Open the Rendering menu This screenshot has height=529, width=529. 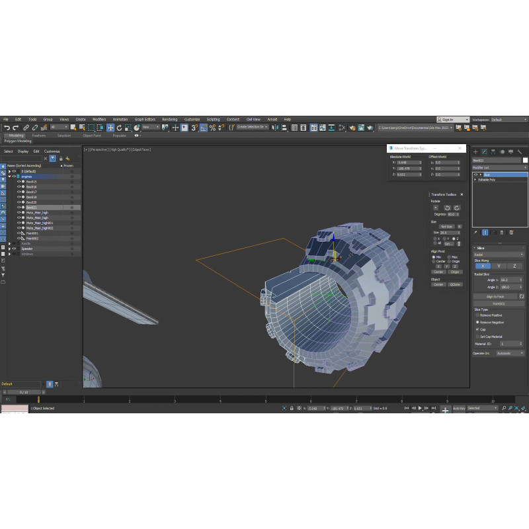pos(169,119)
